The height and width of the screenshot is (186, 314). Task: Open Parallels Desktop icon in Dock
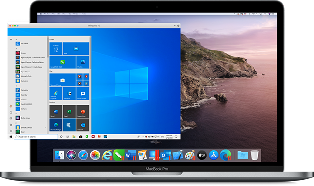pos(154,156)
